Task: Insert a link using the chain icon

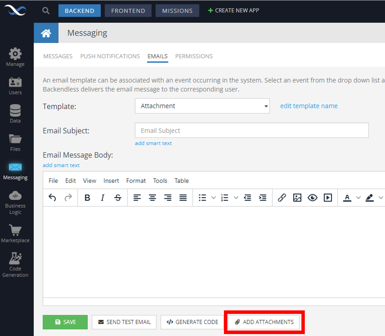Action: pos(282,197)
